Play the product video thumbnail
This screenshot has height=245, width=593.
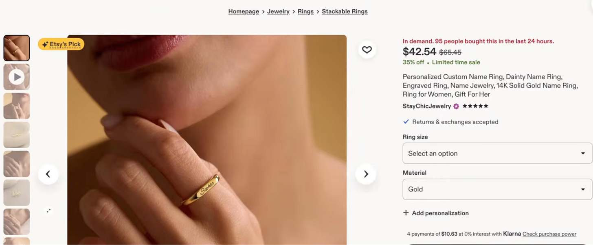(x=17, y=77)
